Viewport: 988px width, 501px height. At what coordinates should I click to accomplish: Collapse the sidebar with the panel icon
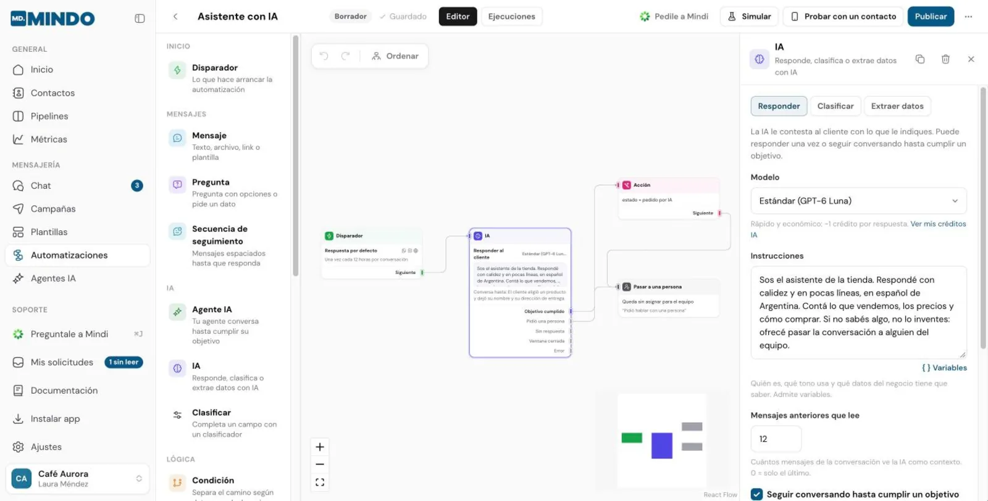(x=140, y=19)
